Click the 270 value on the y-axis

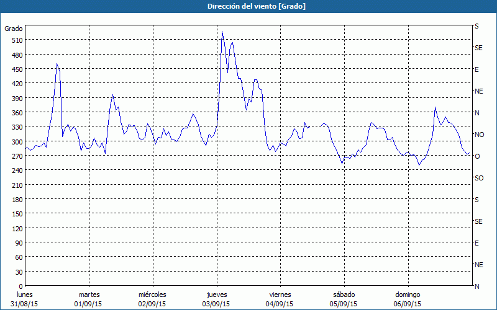[16, 156]
